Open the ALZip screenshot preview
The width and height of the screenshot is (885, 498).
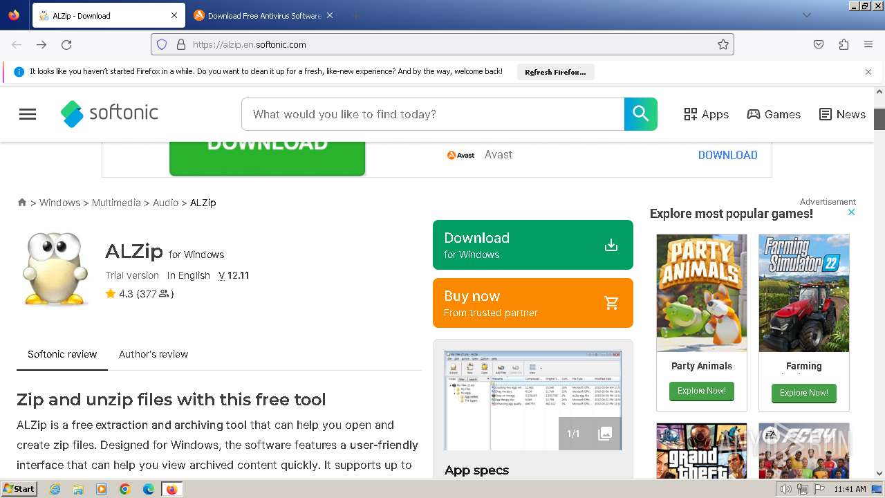(532, 400)
